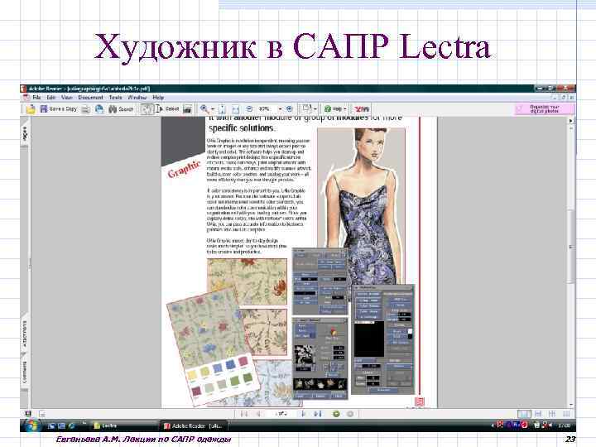
Task: Select Facing pages layout icon
Action: point(566,414)
